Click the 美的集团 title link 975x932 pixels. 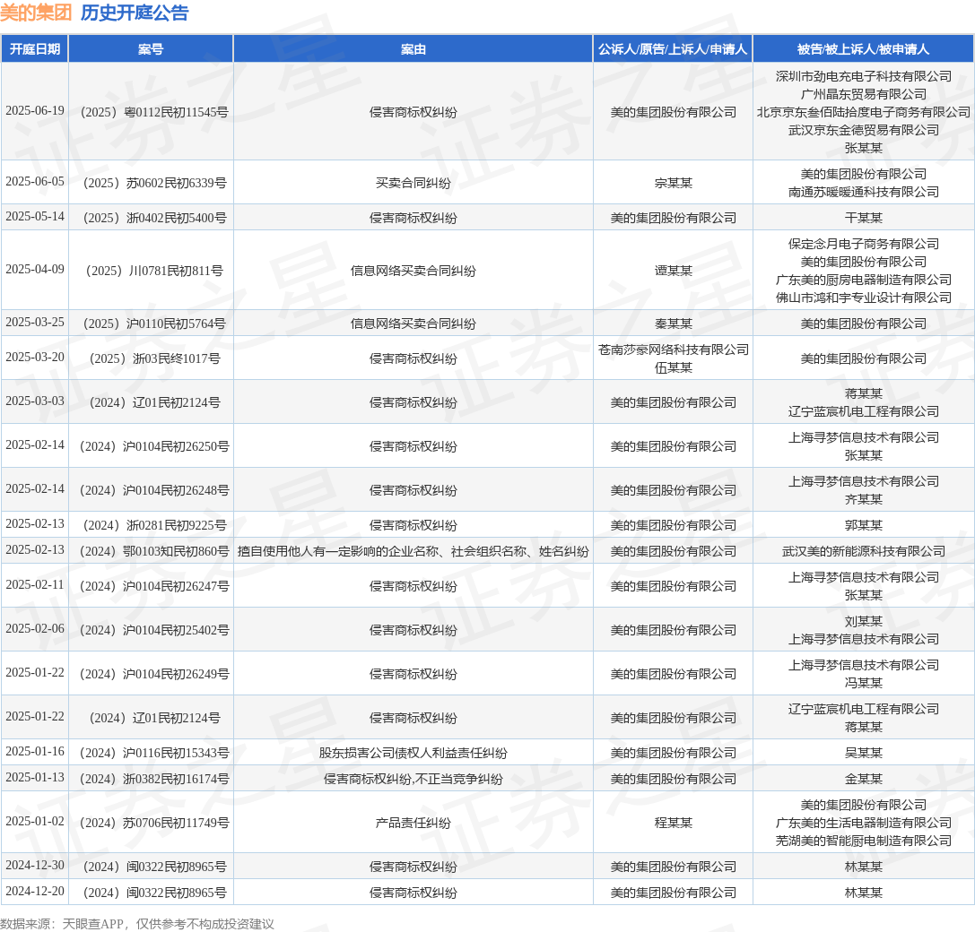coord(36,13)
